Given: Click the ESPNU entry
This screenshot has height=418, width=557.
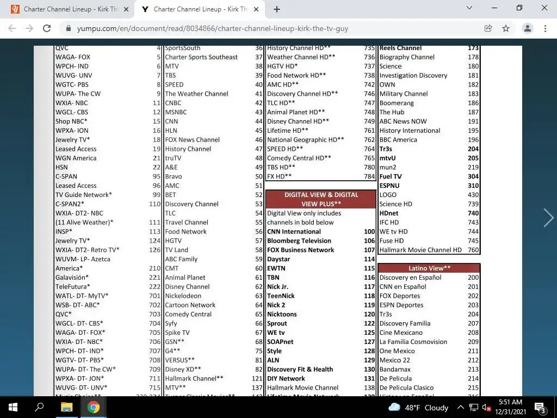Looking at the screenshot, I should 389,186.
